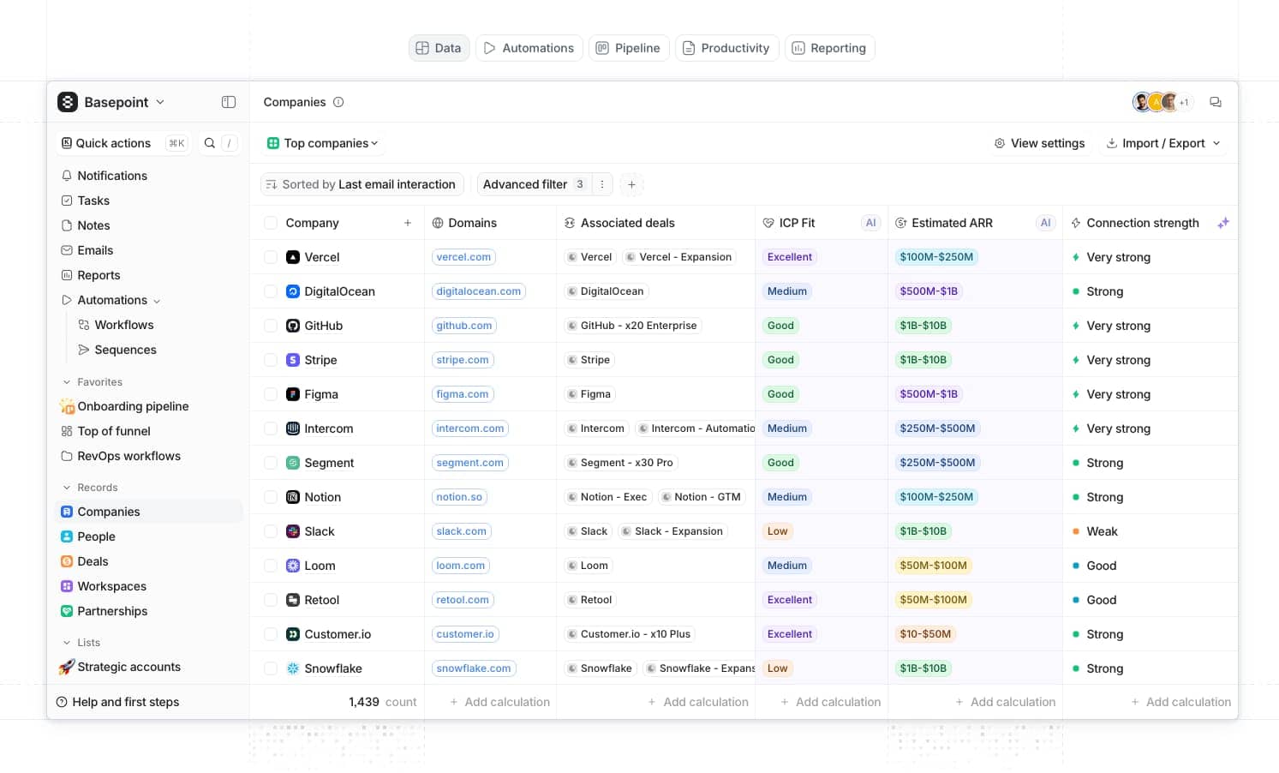Check the DigitalOcean row checkbox
Image resolution: width=1279 pixels, height=773 pixels.
[271, 291]
